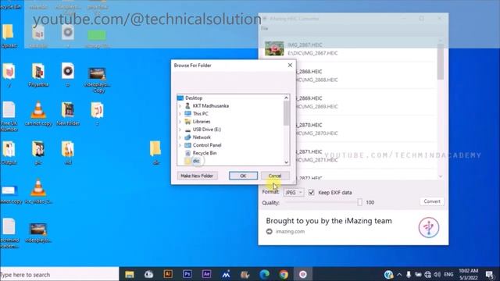The width and height of the screenshot is (500, 281).
Task: Expand the This PC tree node
Action: (180, 114)
